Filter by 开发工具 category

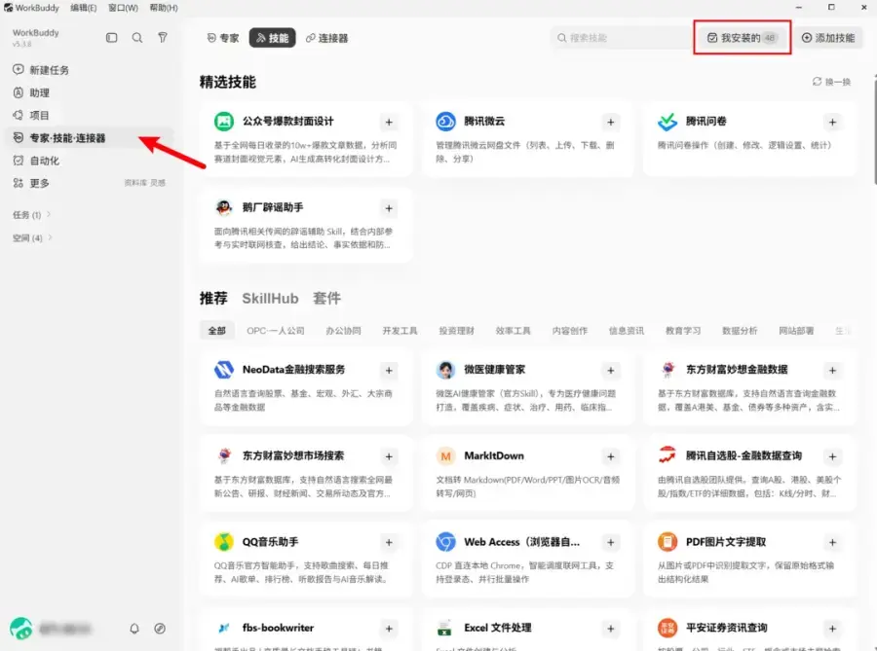400,331
